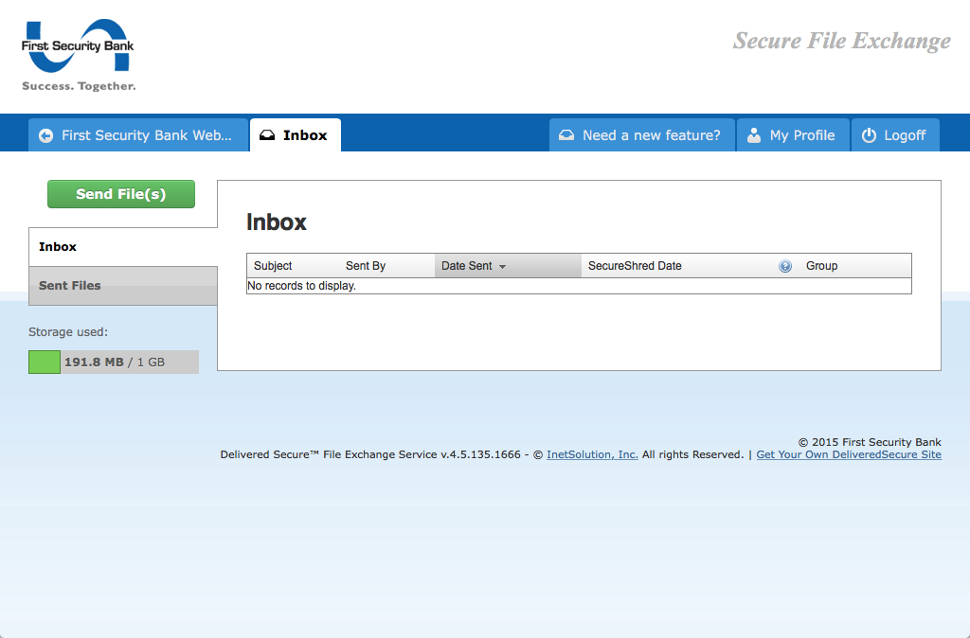Click the power icon beside Logoff
The image size is (970, 638).
868,134
